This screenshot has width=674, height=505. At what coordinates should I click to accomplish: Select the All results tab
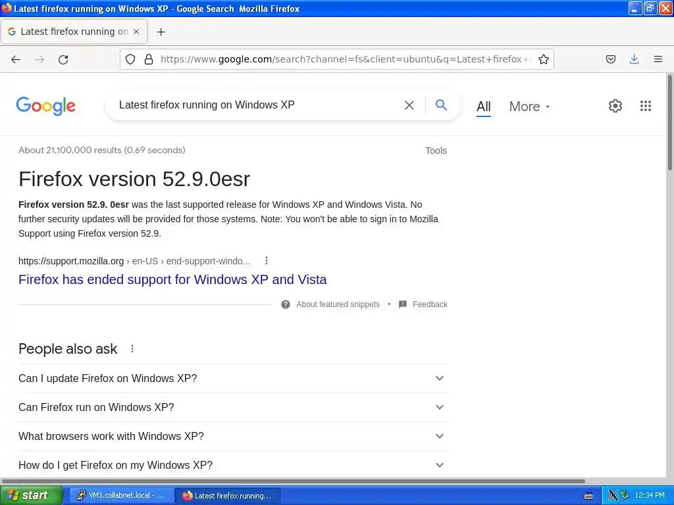(x=484, y=107)
